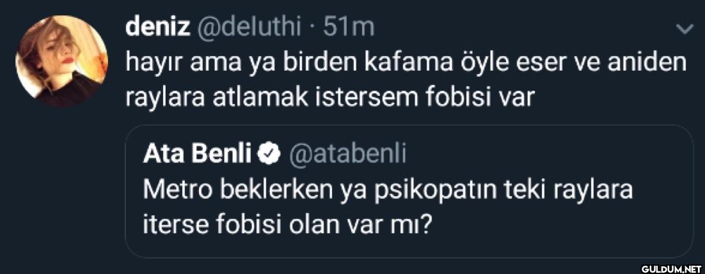Click the line "raylara atlamak istersem fobisi var"

(329, 99)
